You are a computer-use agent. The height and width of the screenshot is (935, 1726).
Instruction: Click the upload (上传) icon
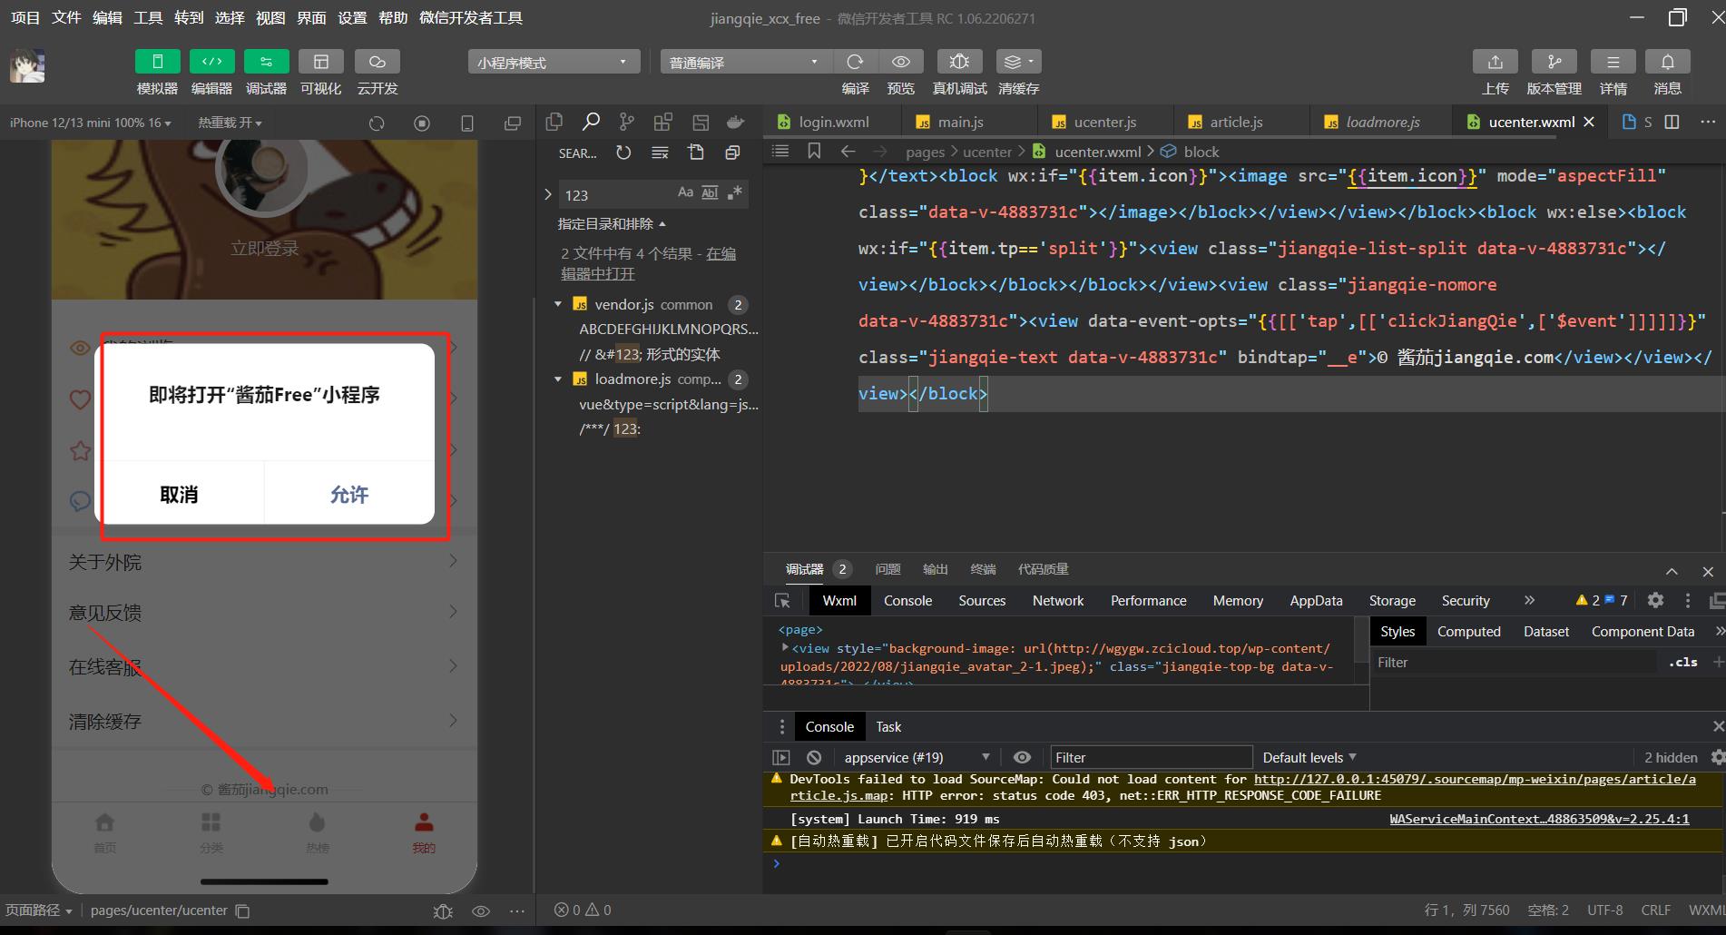click(x=1496, y=62)
